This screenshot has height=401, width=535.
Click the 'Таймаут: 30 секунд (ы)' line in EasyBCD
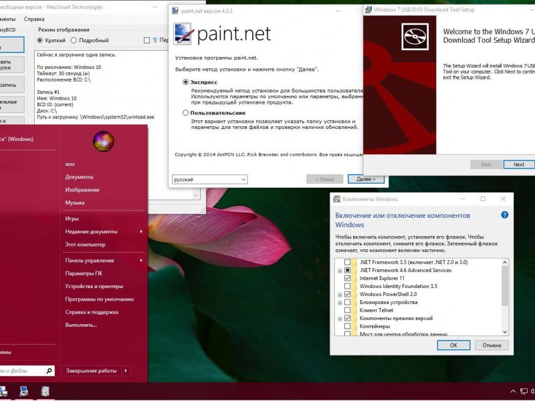(64, 74)
